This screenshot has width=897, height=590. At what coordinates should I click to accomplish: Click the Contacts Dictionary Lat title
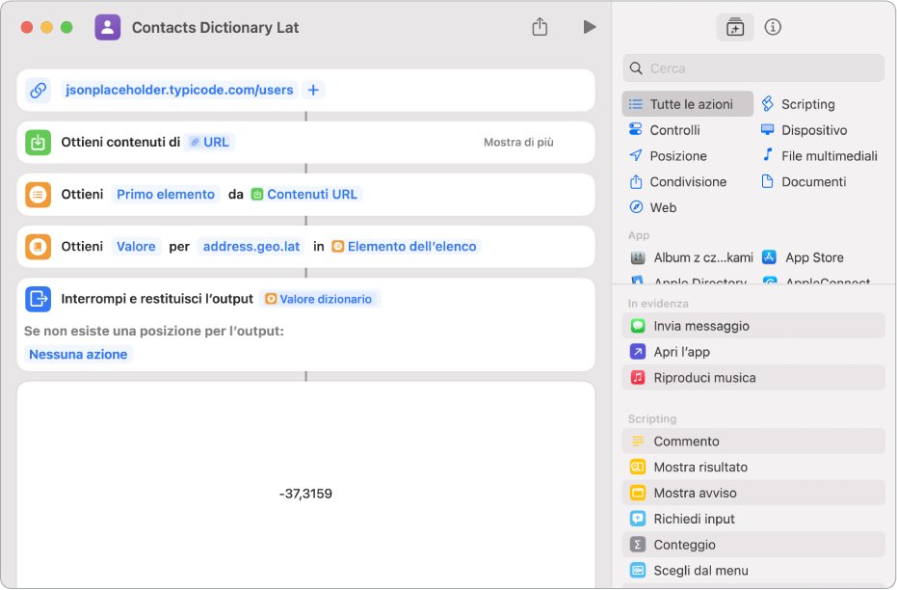(215, 27)
